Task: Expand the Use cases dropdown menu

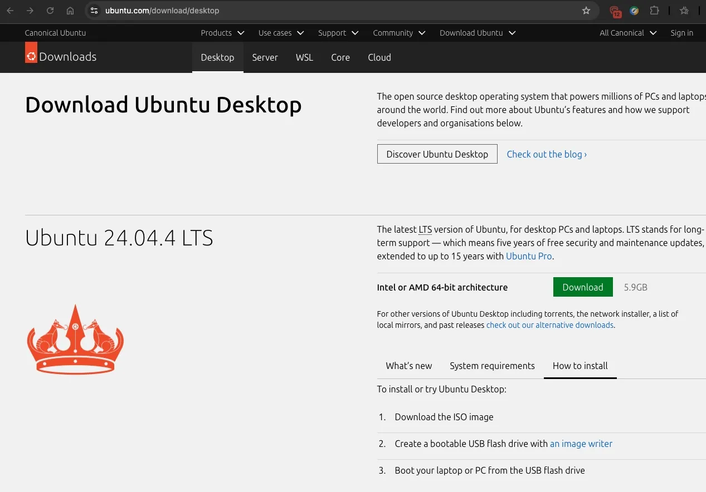Action: 281,33
